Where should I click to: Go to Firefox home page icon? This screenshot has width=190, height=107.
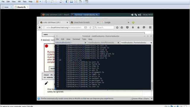click(x=138, y=28)
